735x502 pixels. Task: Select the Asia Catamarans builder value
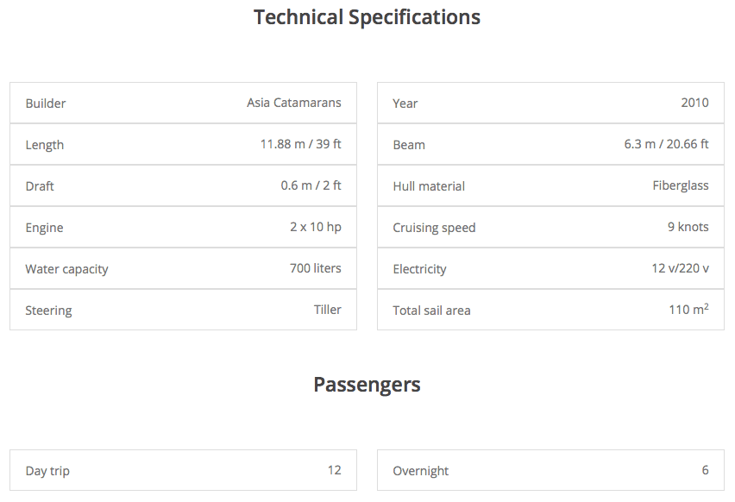[293, 103]
